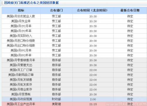Click 20:30 in the 美国9月实际收入 row
The height and width of the screenshot is (106, 147).
pos(93,36)
